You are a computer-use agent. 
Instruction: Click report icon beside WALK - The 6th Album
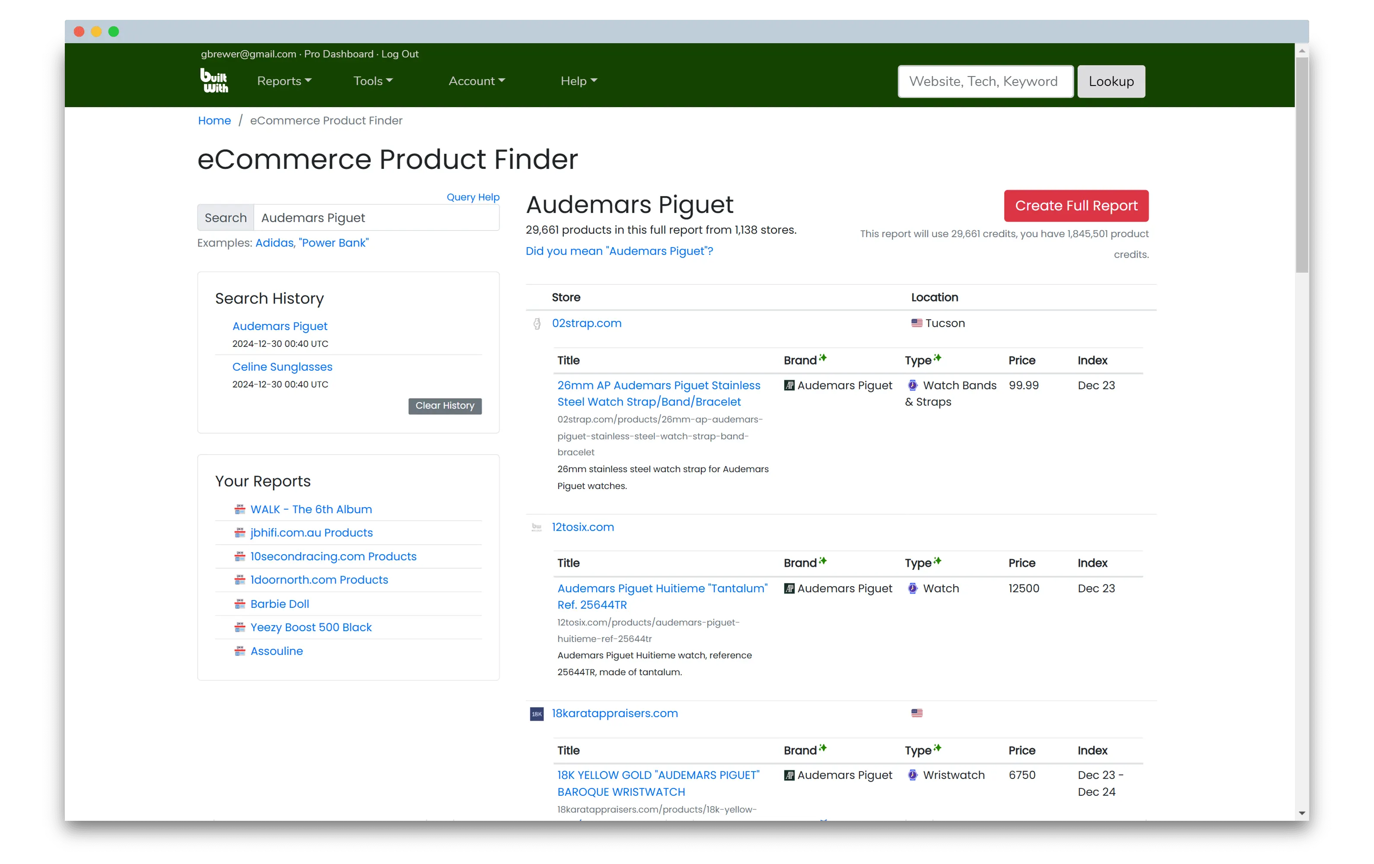pos(240,509)
